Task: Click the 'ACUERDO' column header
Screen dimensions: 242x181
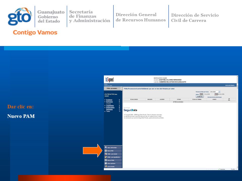Action: click(162, 100)
